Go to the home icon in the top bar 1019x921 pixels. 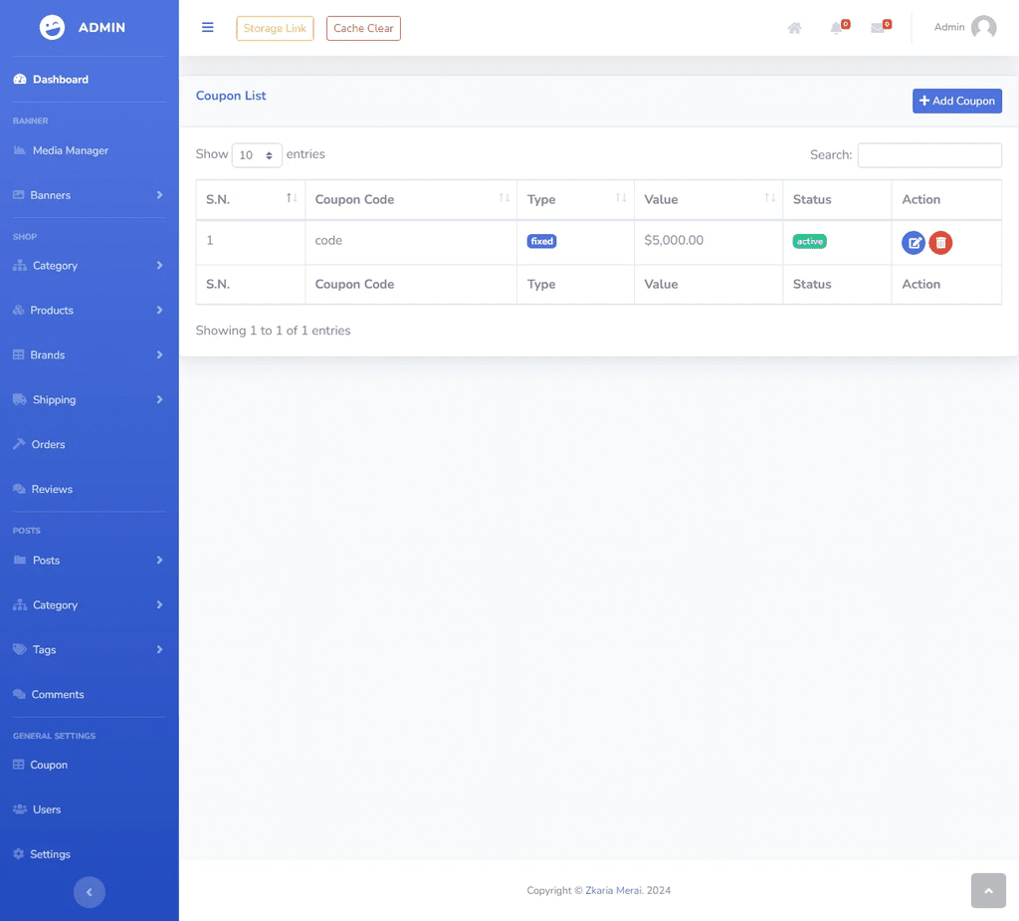pos(794,28)
